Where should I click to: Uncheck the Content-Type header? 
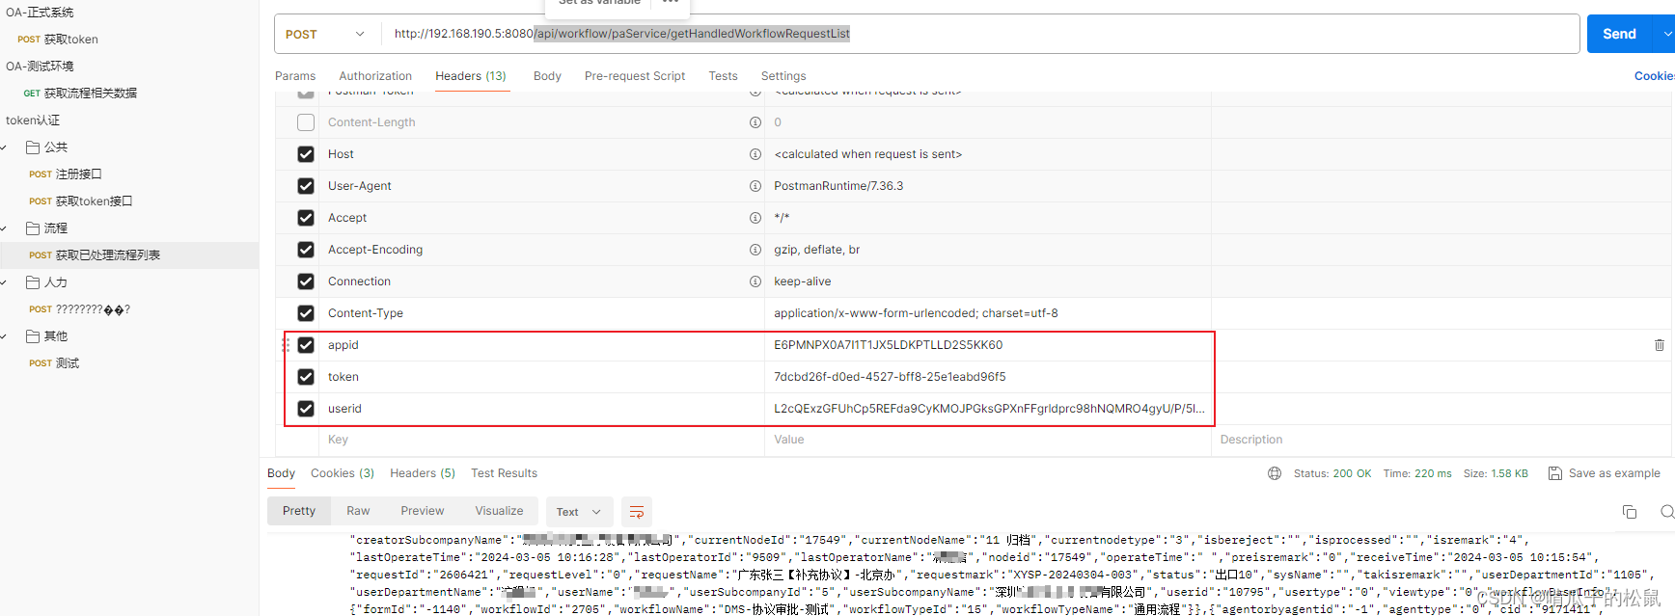306,313
